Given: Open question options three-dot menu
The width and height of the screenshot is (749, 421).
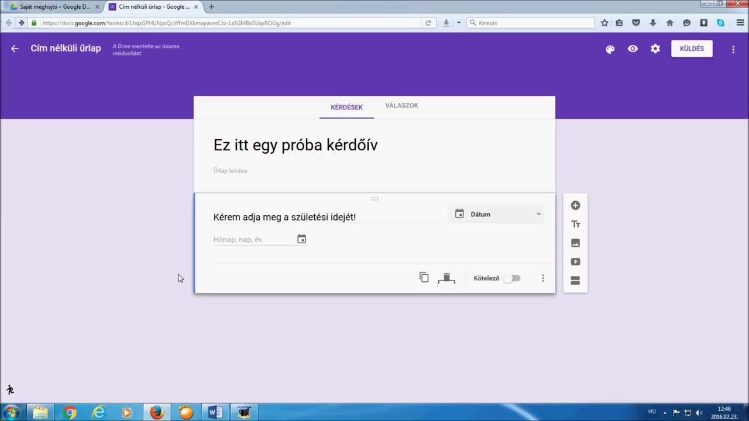Looking at the screenshot, I should [543, 278].
